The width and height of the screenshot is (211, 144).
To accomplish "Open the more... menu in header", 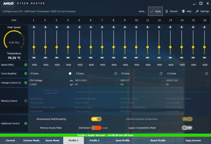I will [x=142, y=11].
